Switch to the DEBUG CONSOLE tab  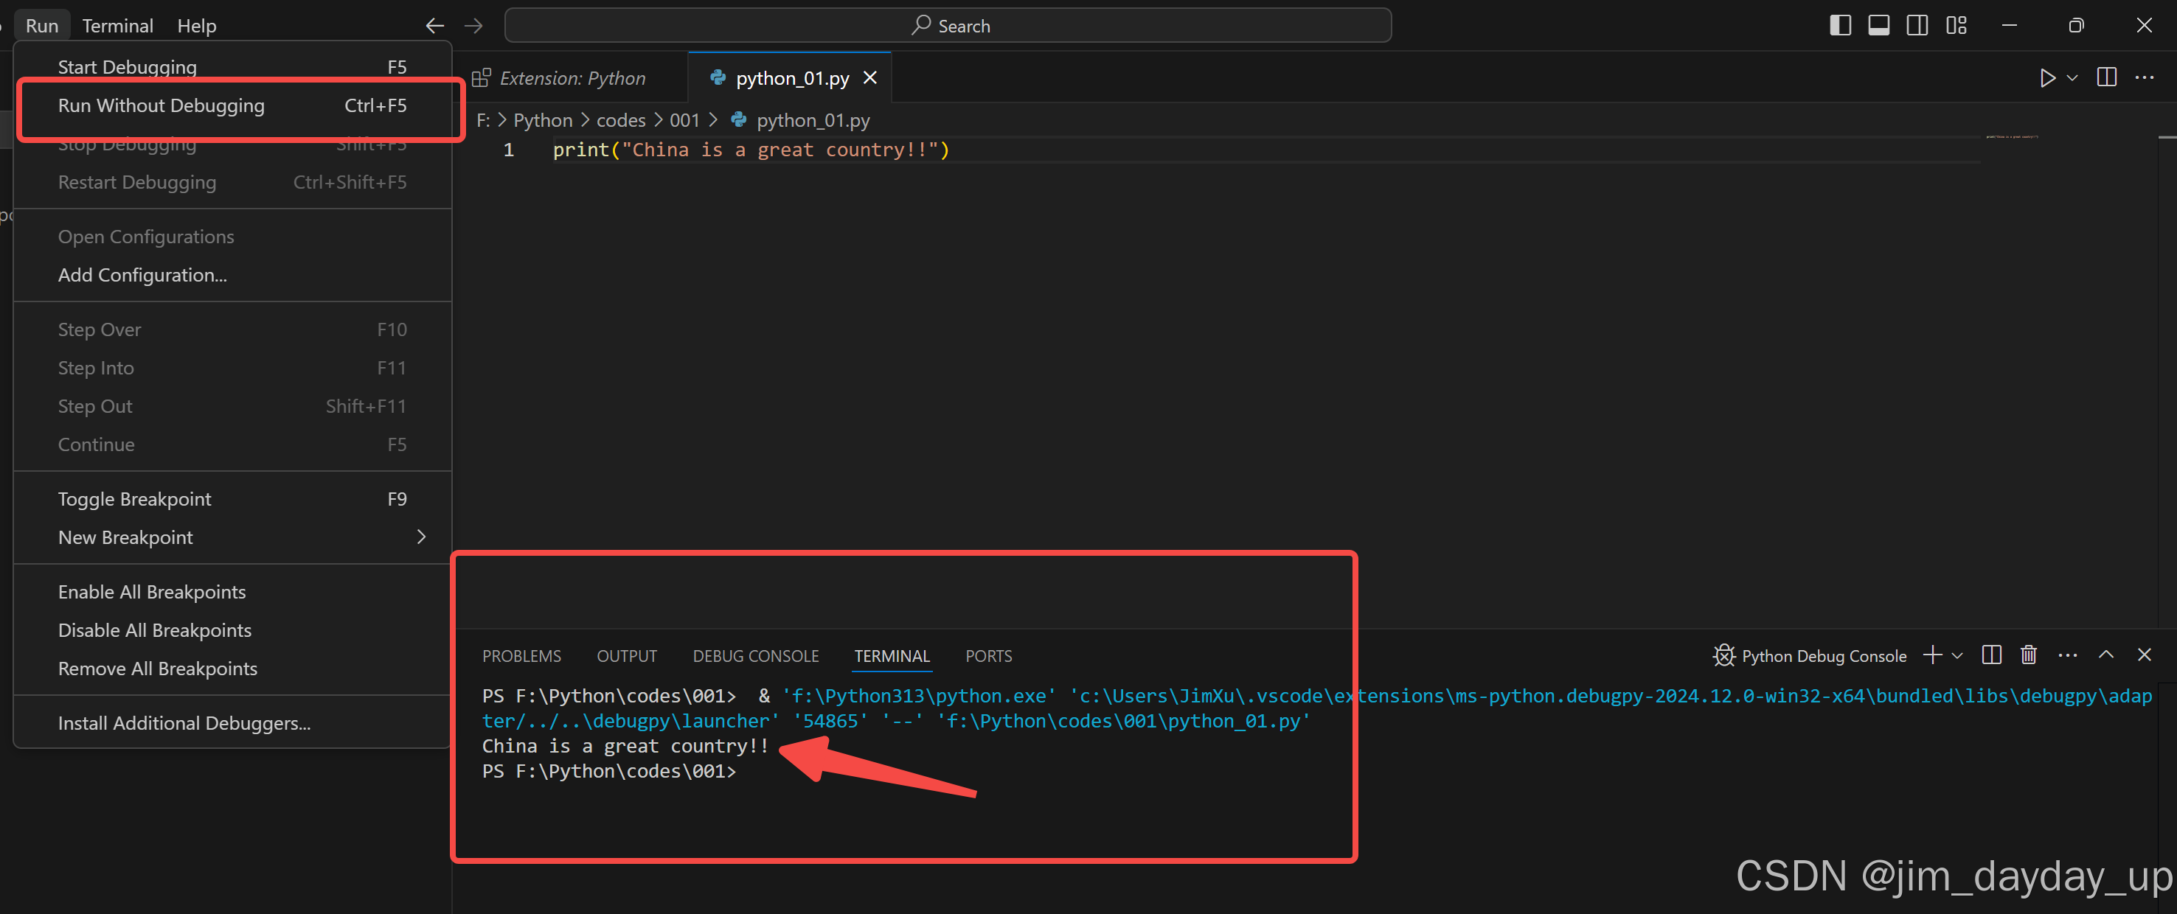coord(755,656)
